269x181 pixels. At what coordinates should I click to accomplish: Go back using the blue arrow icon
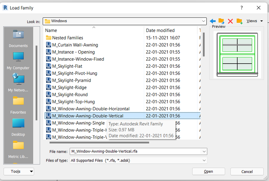tap(213, 21)
